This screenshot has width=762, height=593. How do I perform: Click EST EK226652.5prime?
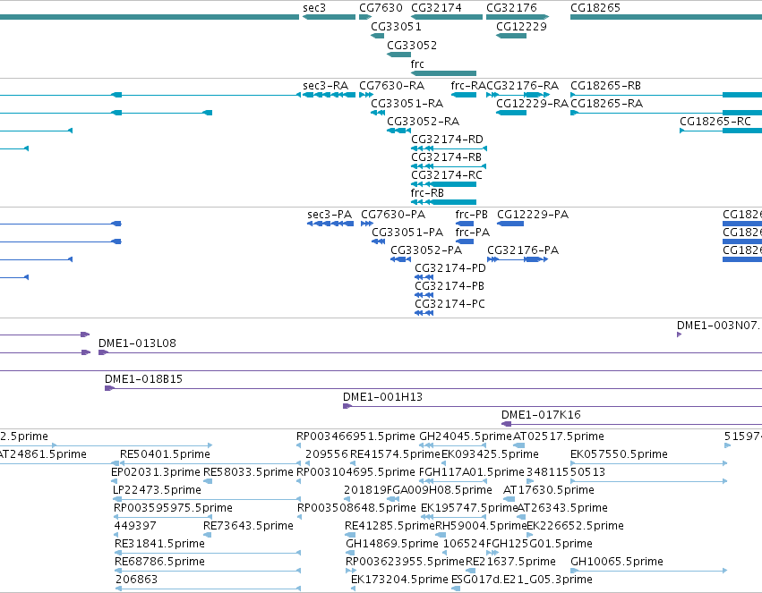[x=529, y=535]
